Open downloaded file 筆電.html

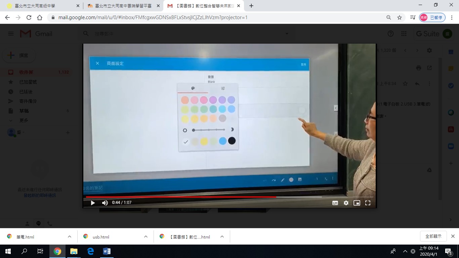(x=25, y=237)
